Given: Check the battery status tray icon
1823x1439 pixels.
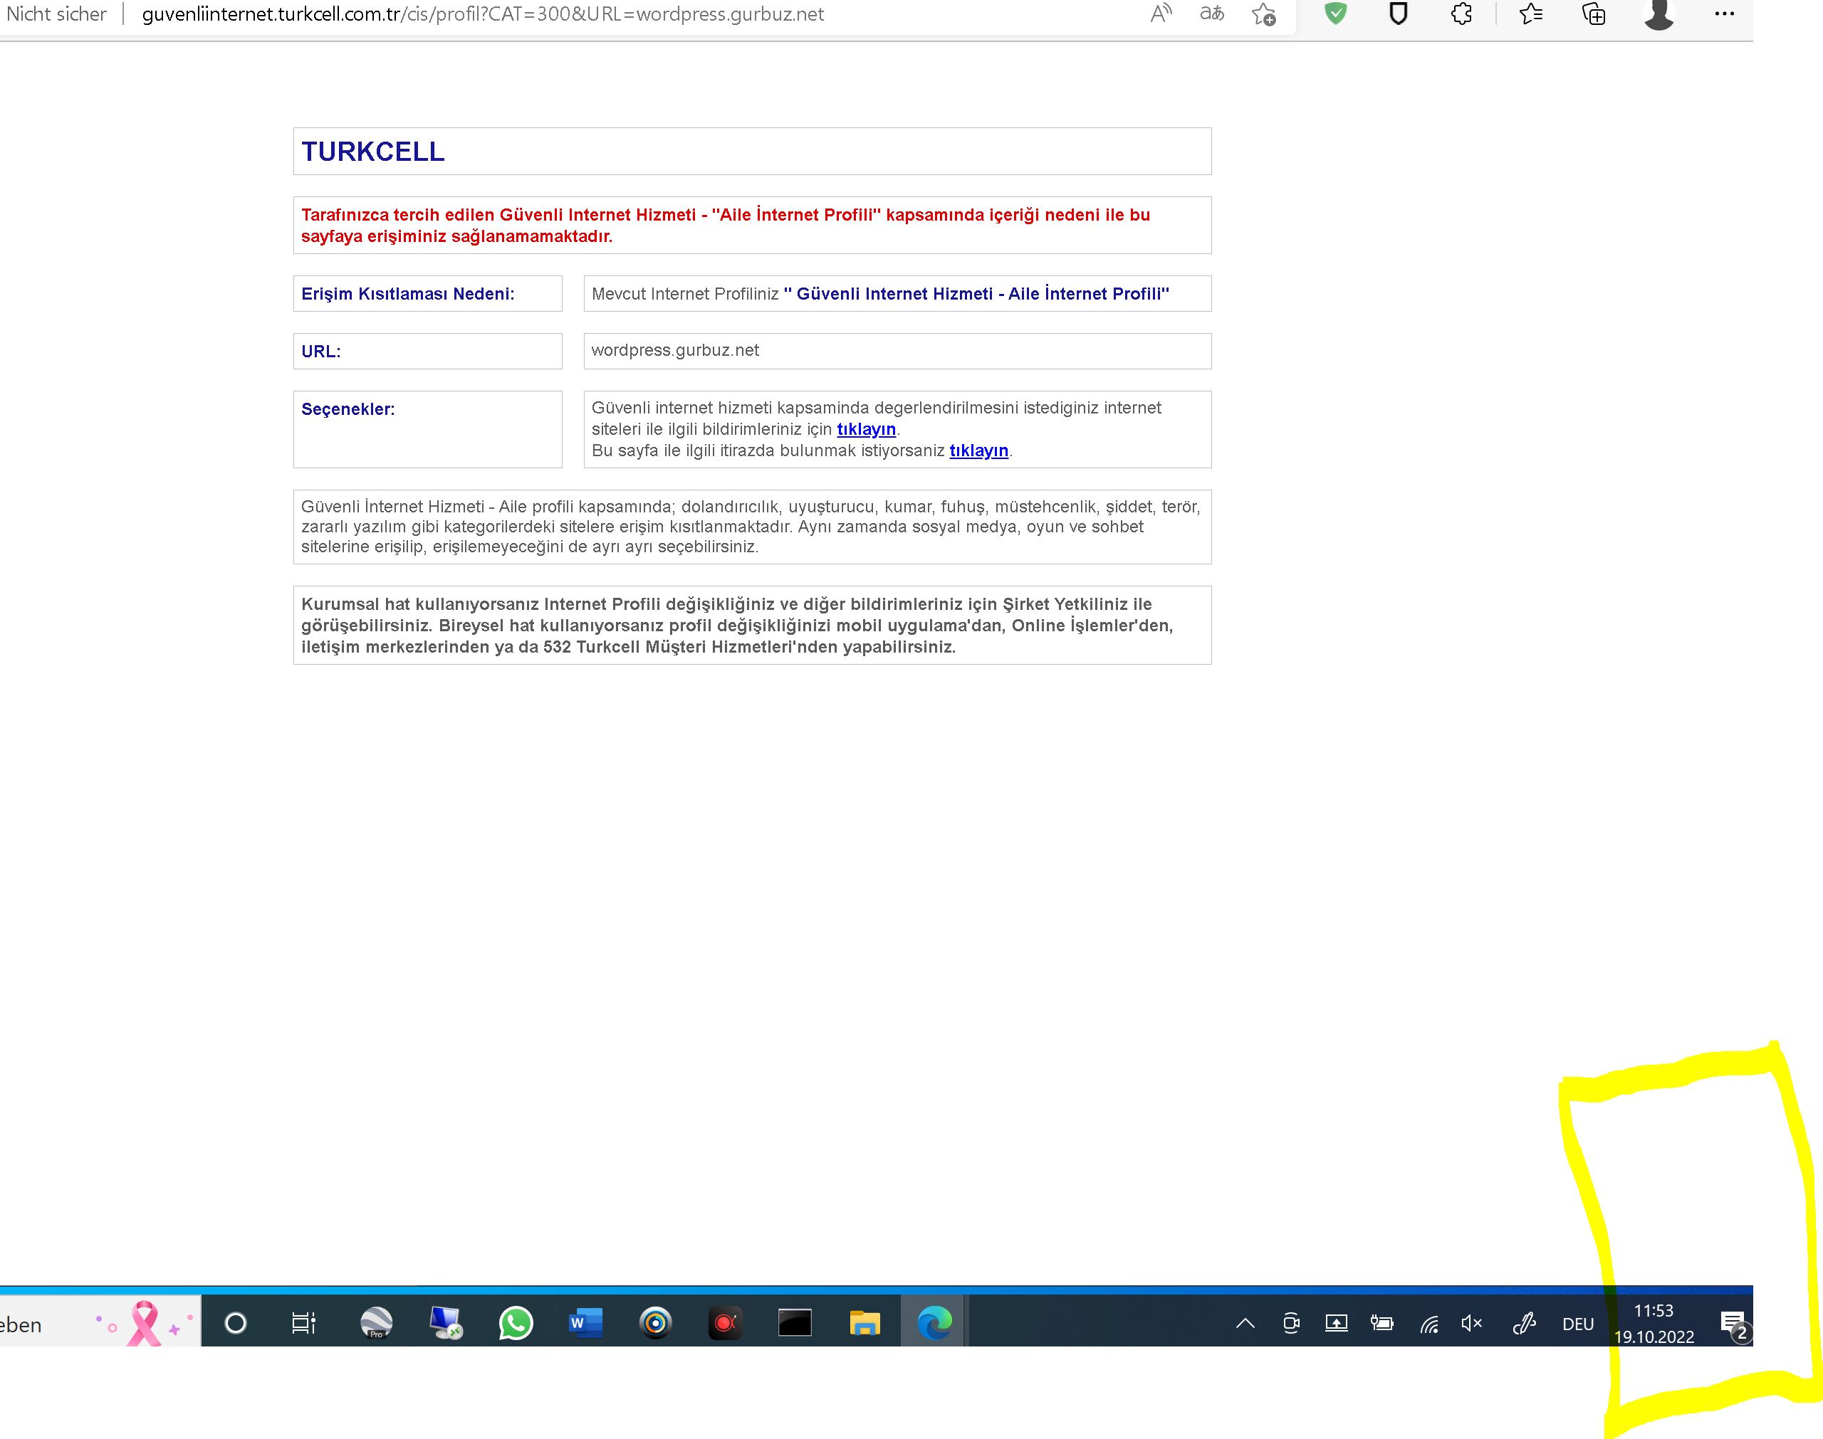Looking at the screenshot, I should tap(1382, 1323).
